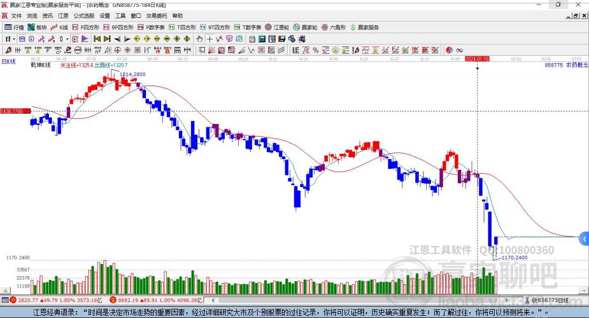Open the calendar date icon
Screen dimensions: 589x318
pos(252,39)
